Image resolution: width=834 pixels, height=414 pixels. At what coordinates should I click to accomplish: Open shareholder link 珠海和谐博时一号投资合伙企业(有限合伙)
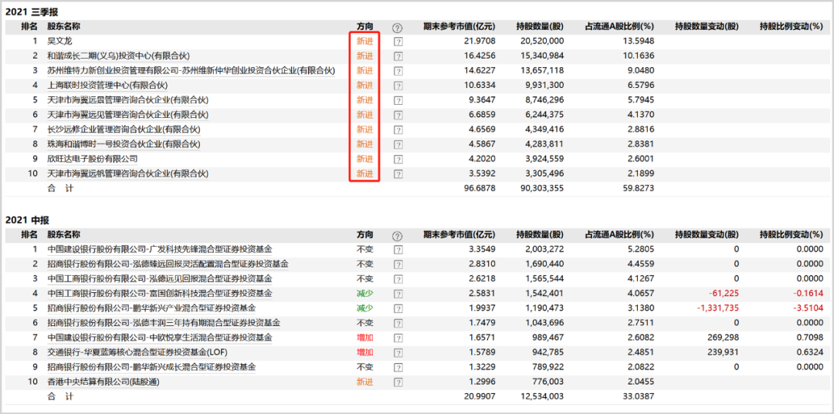(x=124, y=144)
